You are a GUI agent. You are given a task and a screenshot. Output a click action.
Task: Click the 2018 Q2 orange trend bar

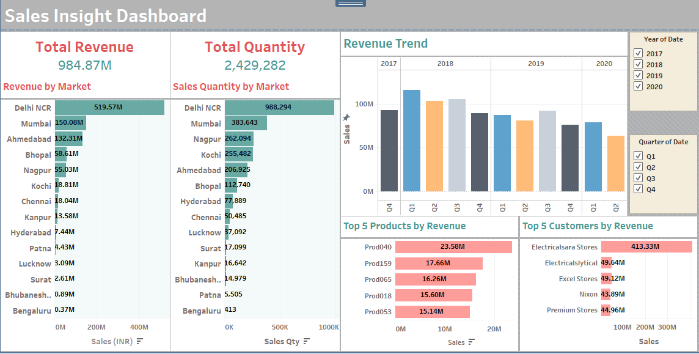434,146
